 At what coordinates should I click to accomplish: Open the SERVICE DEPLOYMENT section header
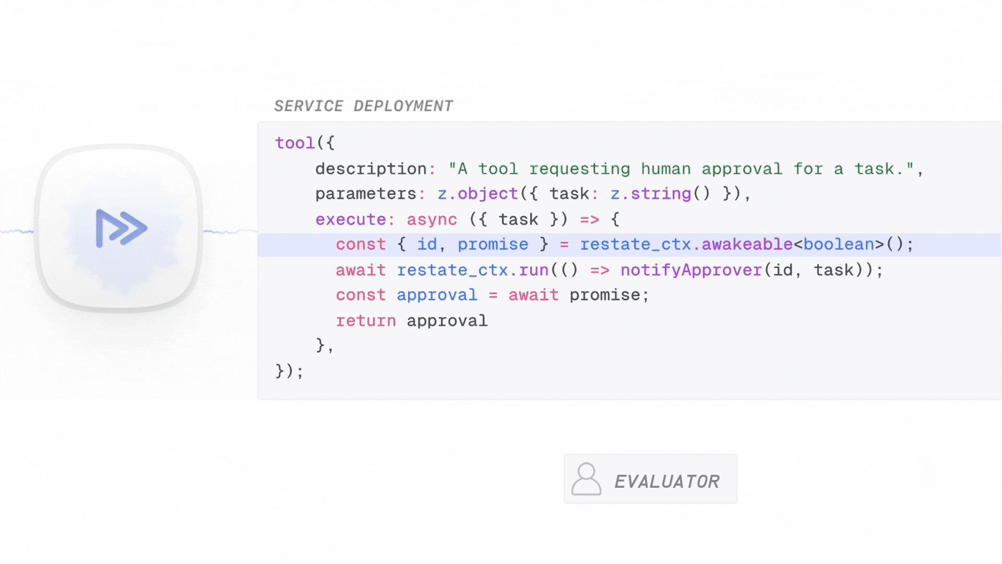coord(364,105)
